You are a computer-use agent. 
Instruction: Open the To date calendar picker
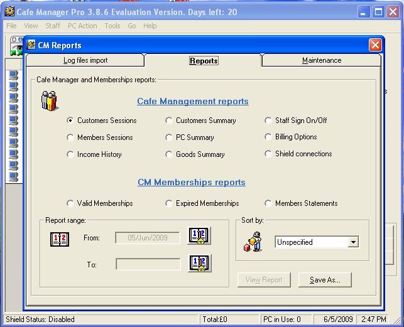click(199, 263)
